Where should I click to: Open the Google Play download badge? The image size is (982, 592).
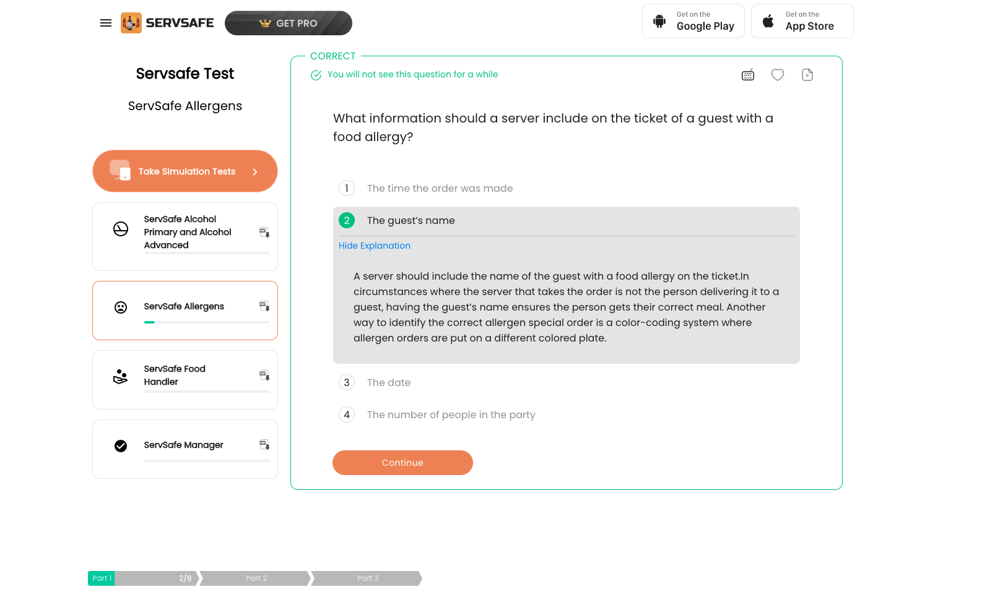click(693, 21)
